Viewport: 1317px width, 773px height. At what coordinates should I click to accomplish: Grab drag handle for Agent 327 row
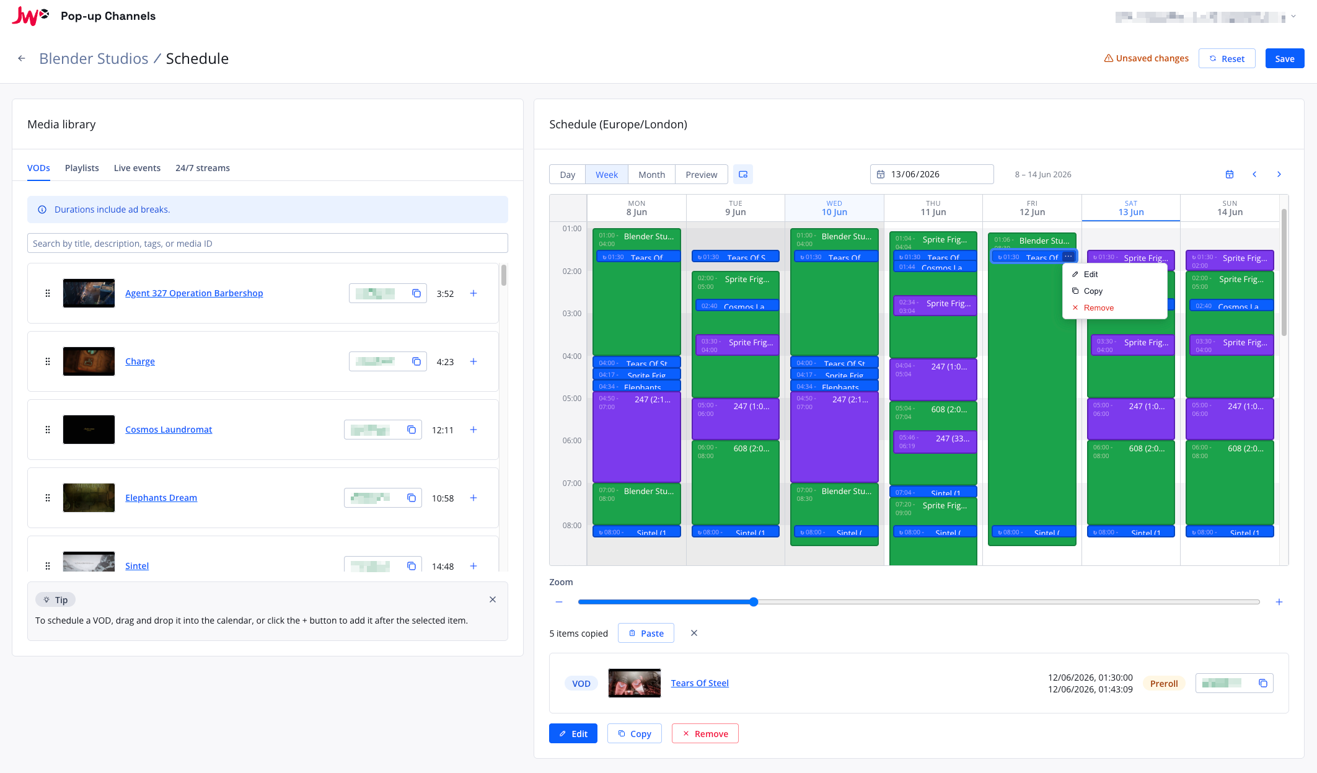48,293
